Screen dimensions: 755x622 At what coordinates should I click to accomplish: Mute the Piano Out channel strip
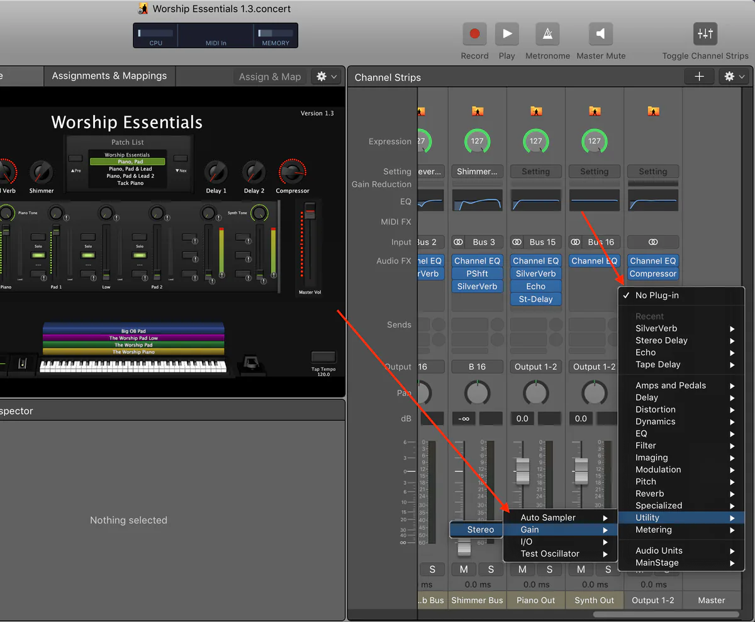[522, 569]
